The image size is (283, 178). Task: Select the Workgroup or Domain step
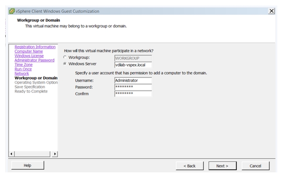(36, 78)
